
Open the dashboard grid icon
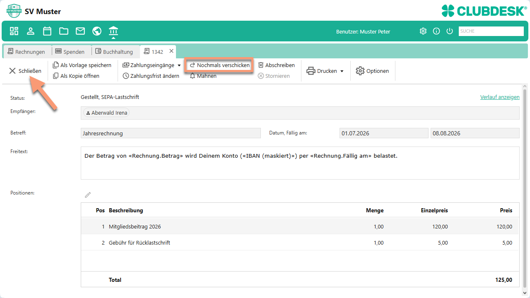pos(14,31)
